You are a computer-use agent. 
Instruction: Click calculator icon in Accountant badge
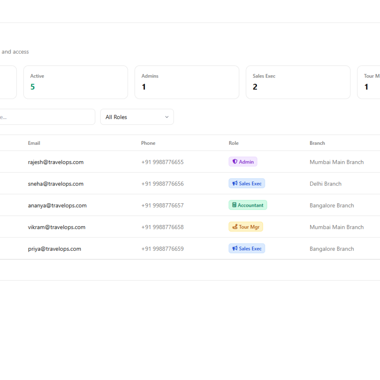coord(234,205)
